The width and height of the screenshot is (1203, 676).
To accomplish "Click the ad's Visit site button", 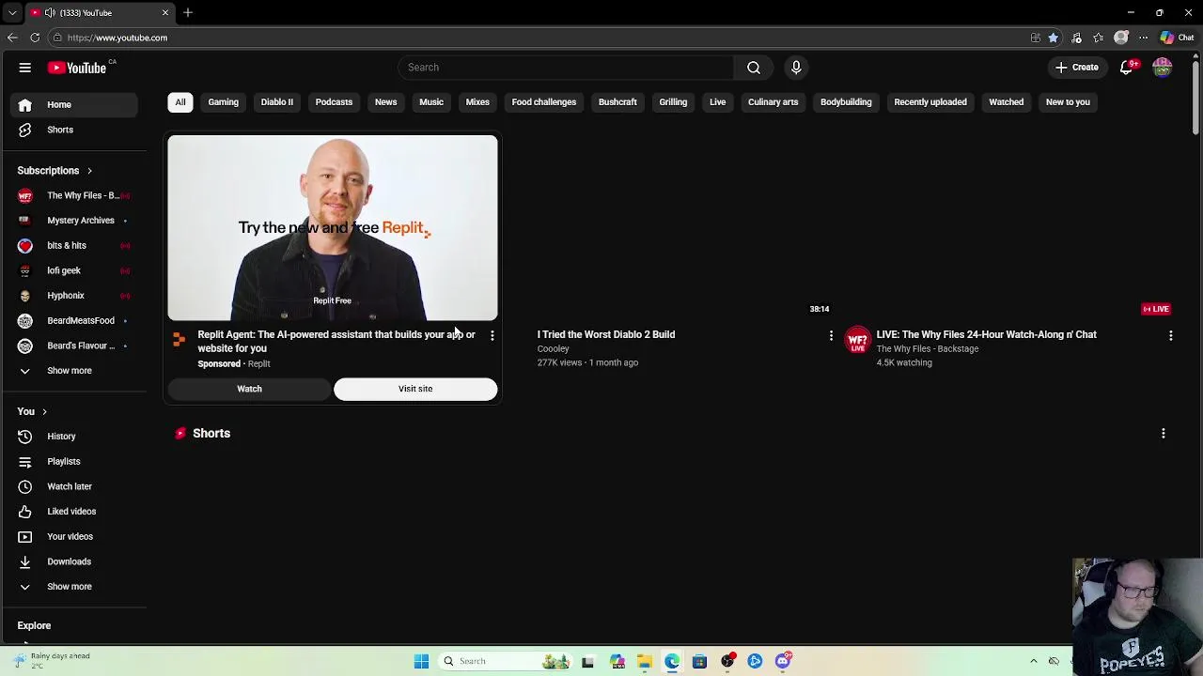I will coord(415,389).
